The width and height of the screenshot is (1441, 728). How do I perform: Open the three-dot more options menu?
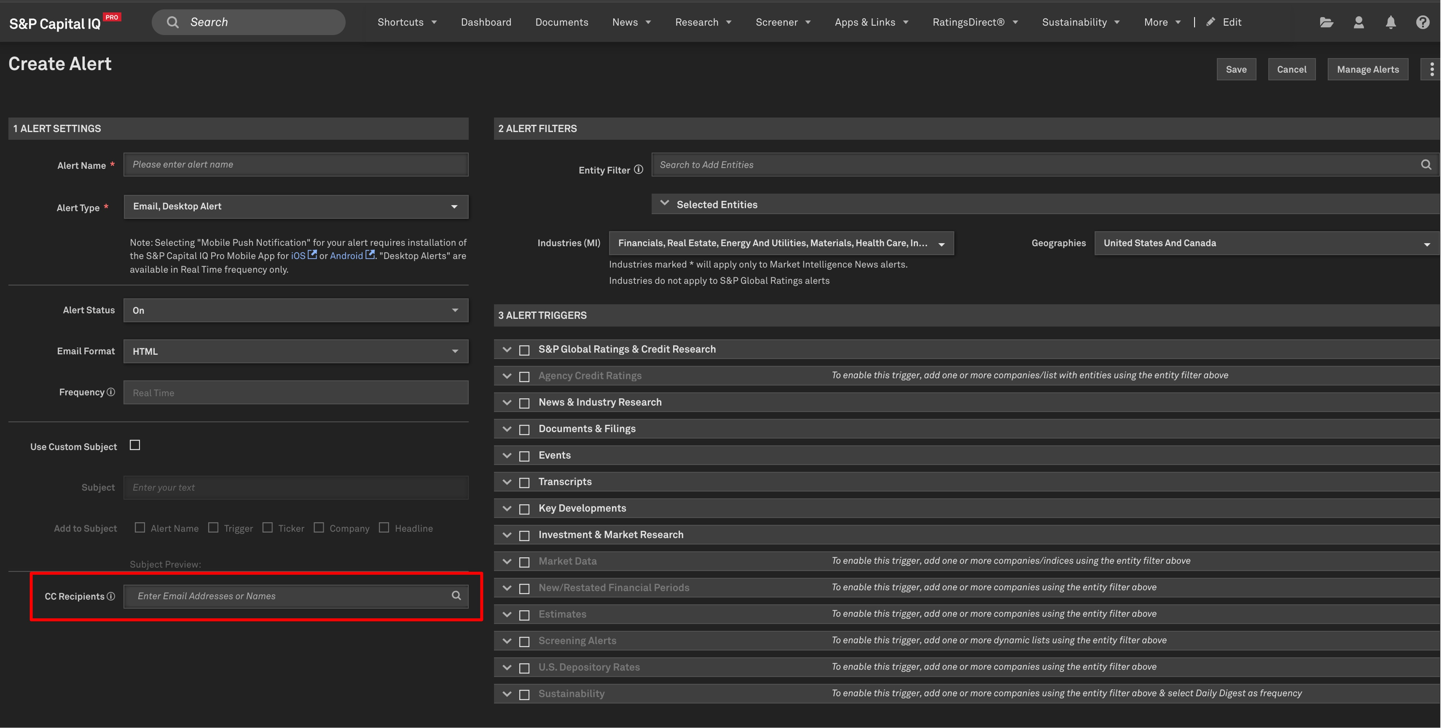pyautogui.click(x=1432, y=69)
